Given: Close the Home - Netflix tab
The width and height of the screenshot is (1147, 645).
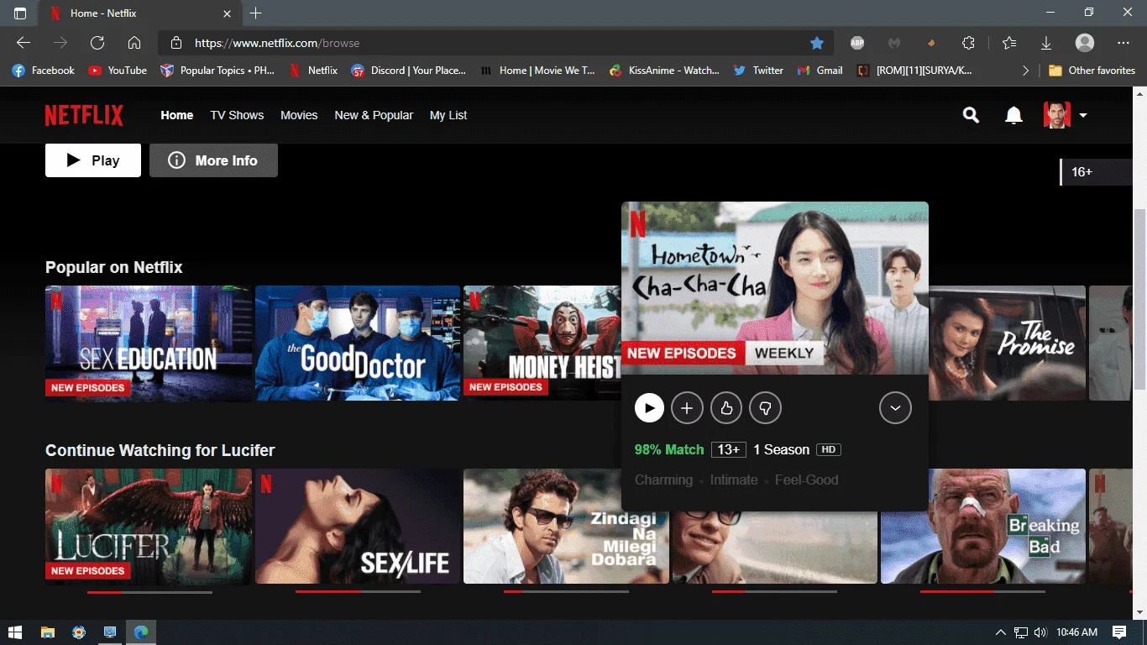Looking at the screenshot, I should (x=228, y=13).
